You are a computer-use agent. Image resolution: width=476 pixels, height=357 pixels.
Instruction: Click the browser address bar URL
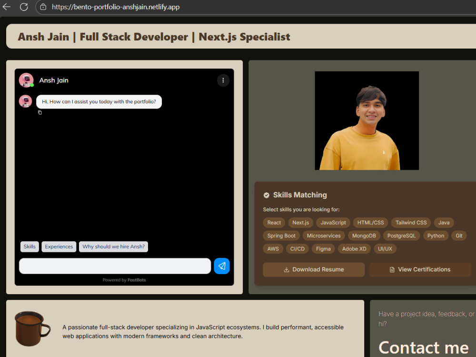pyautogui.click(x=116, y=7)
